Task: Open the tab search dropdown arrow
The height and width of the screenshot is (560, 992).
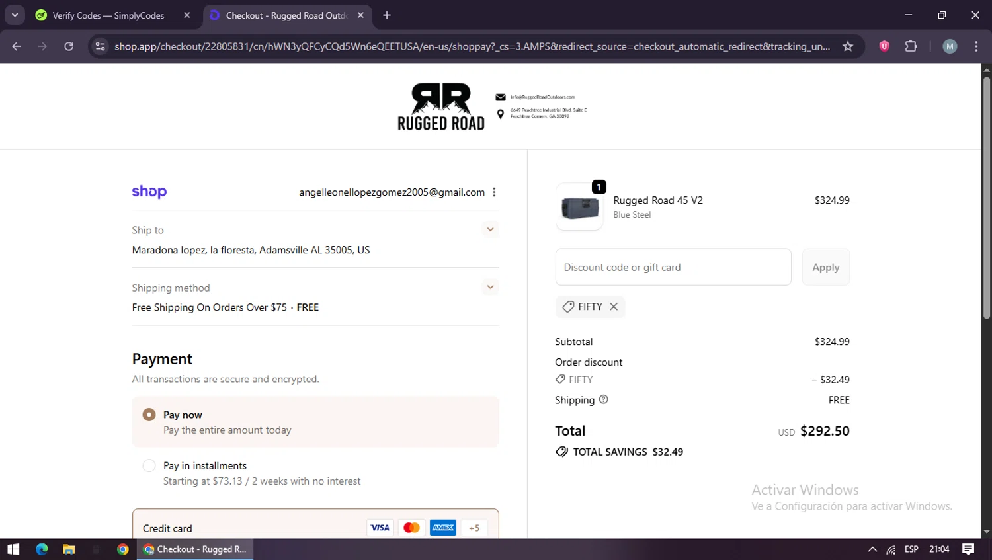Action: 15,15
